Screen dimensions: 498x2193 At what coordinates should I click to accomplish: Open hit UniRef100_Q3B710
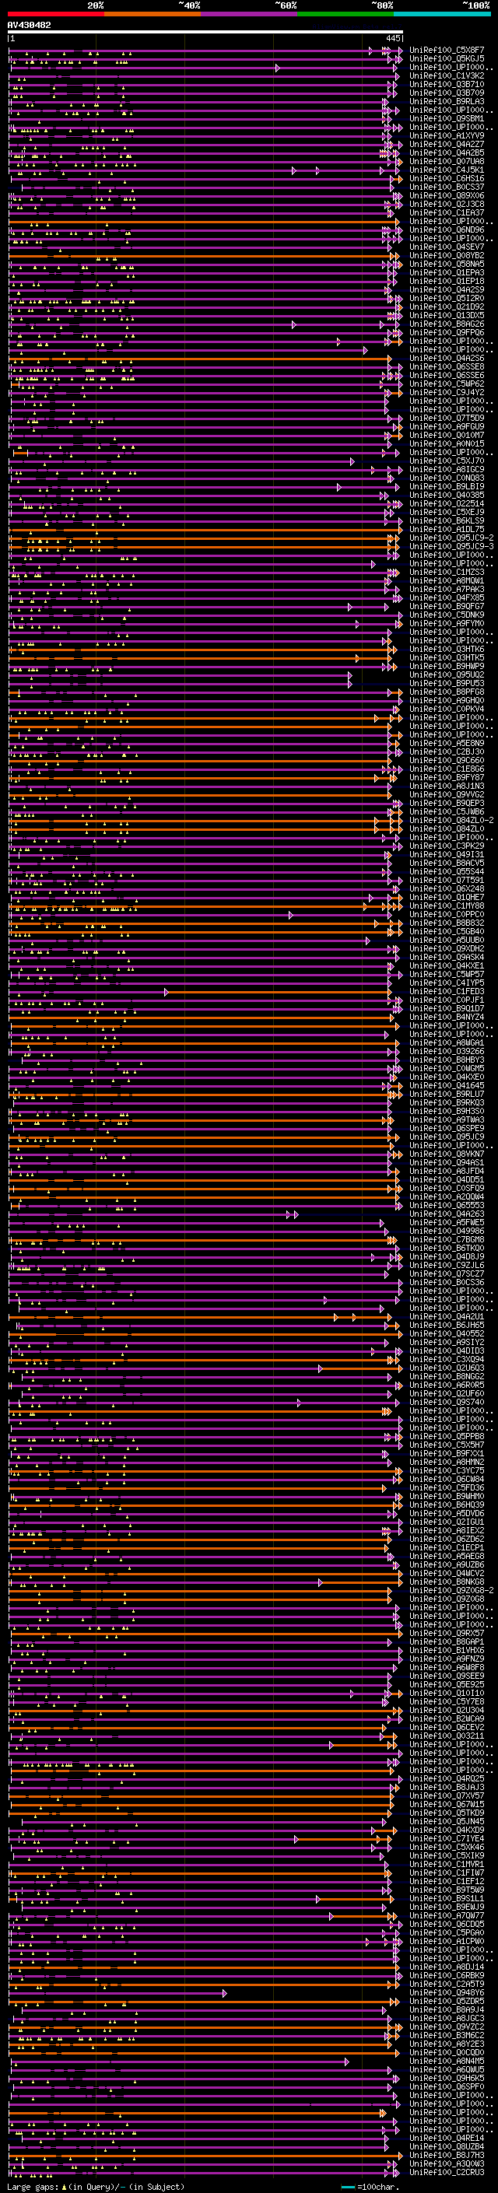coord(447,84)
